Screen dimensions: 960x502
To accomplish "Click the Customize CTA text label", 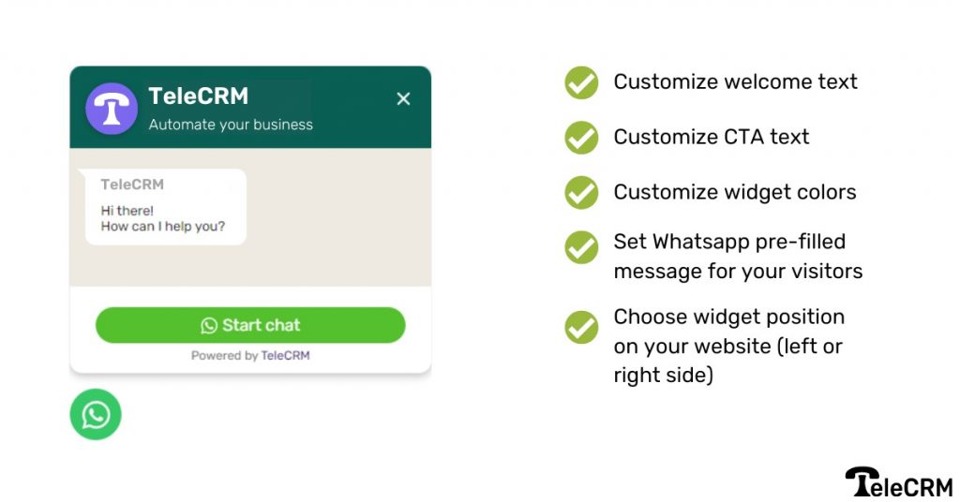I will click(712, 137).
